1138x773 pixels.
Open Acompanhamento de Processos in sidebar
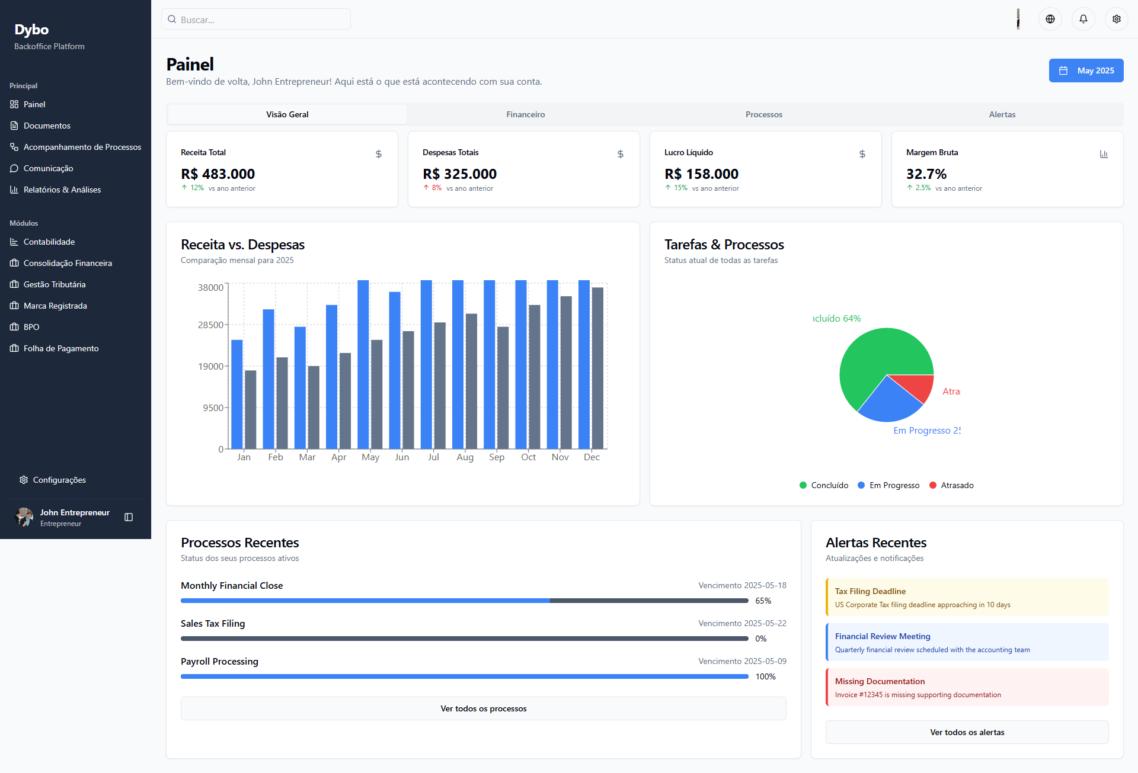[75, 147]
